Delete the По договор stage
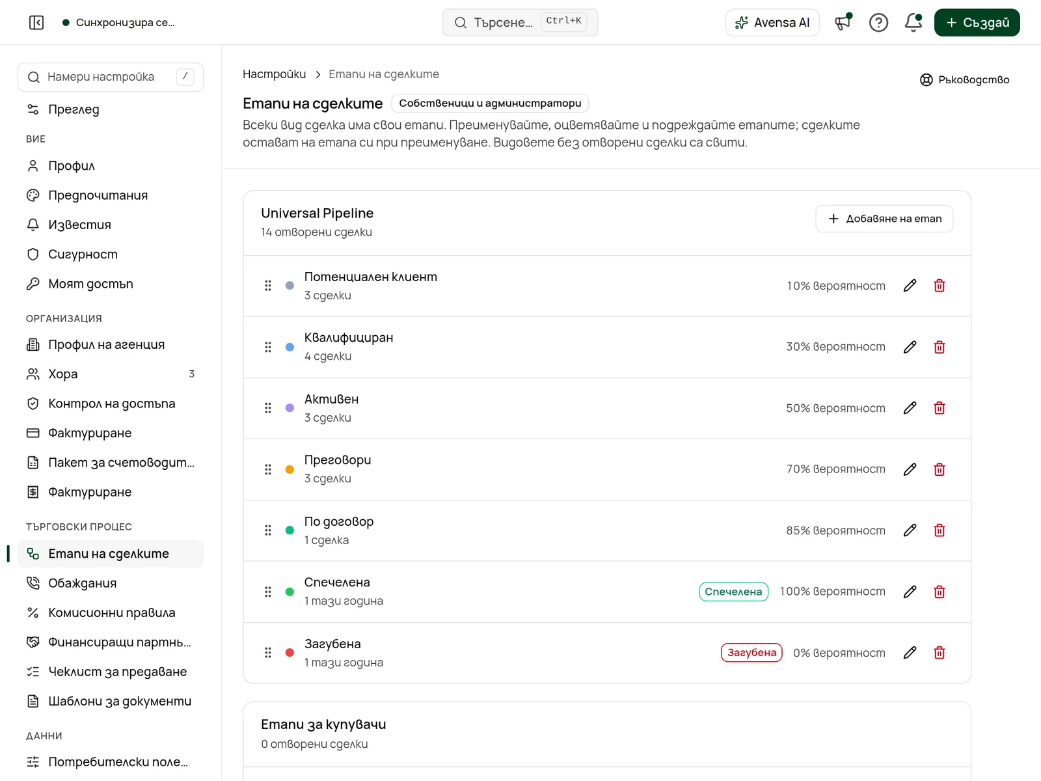1041x781 pixels. (940, 530)
